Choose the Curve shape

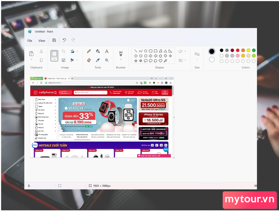[x=141, y=51]
